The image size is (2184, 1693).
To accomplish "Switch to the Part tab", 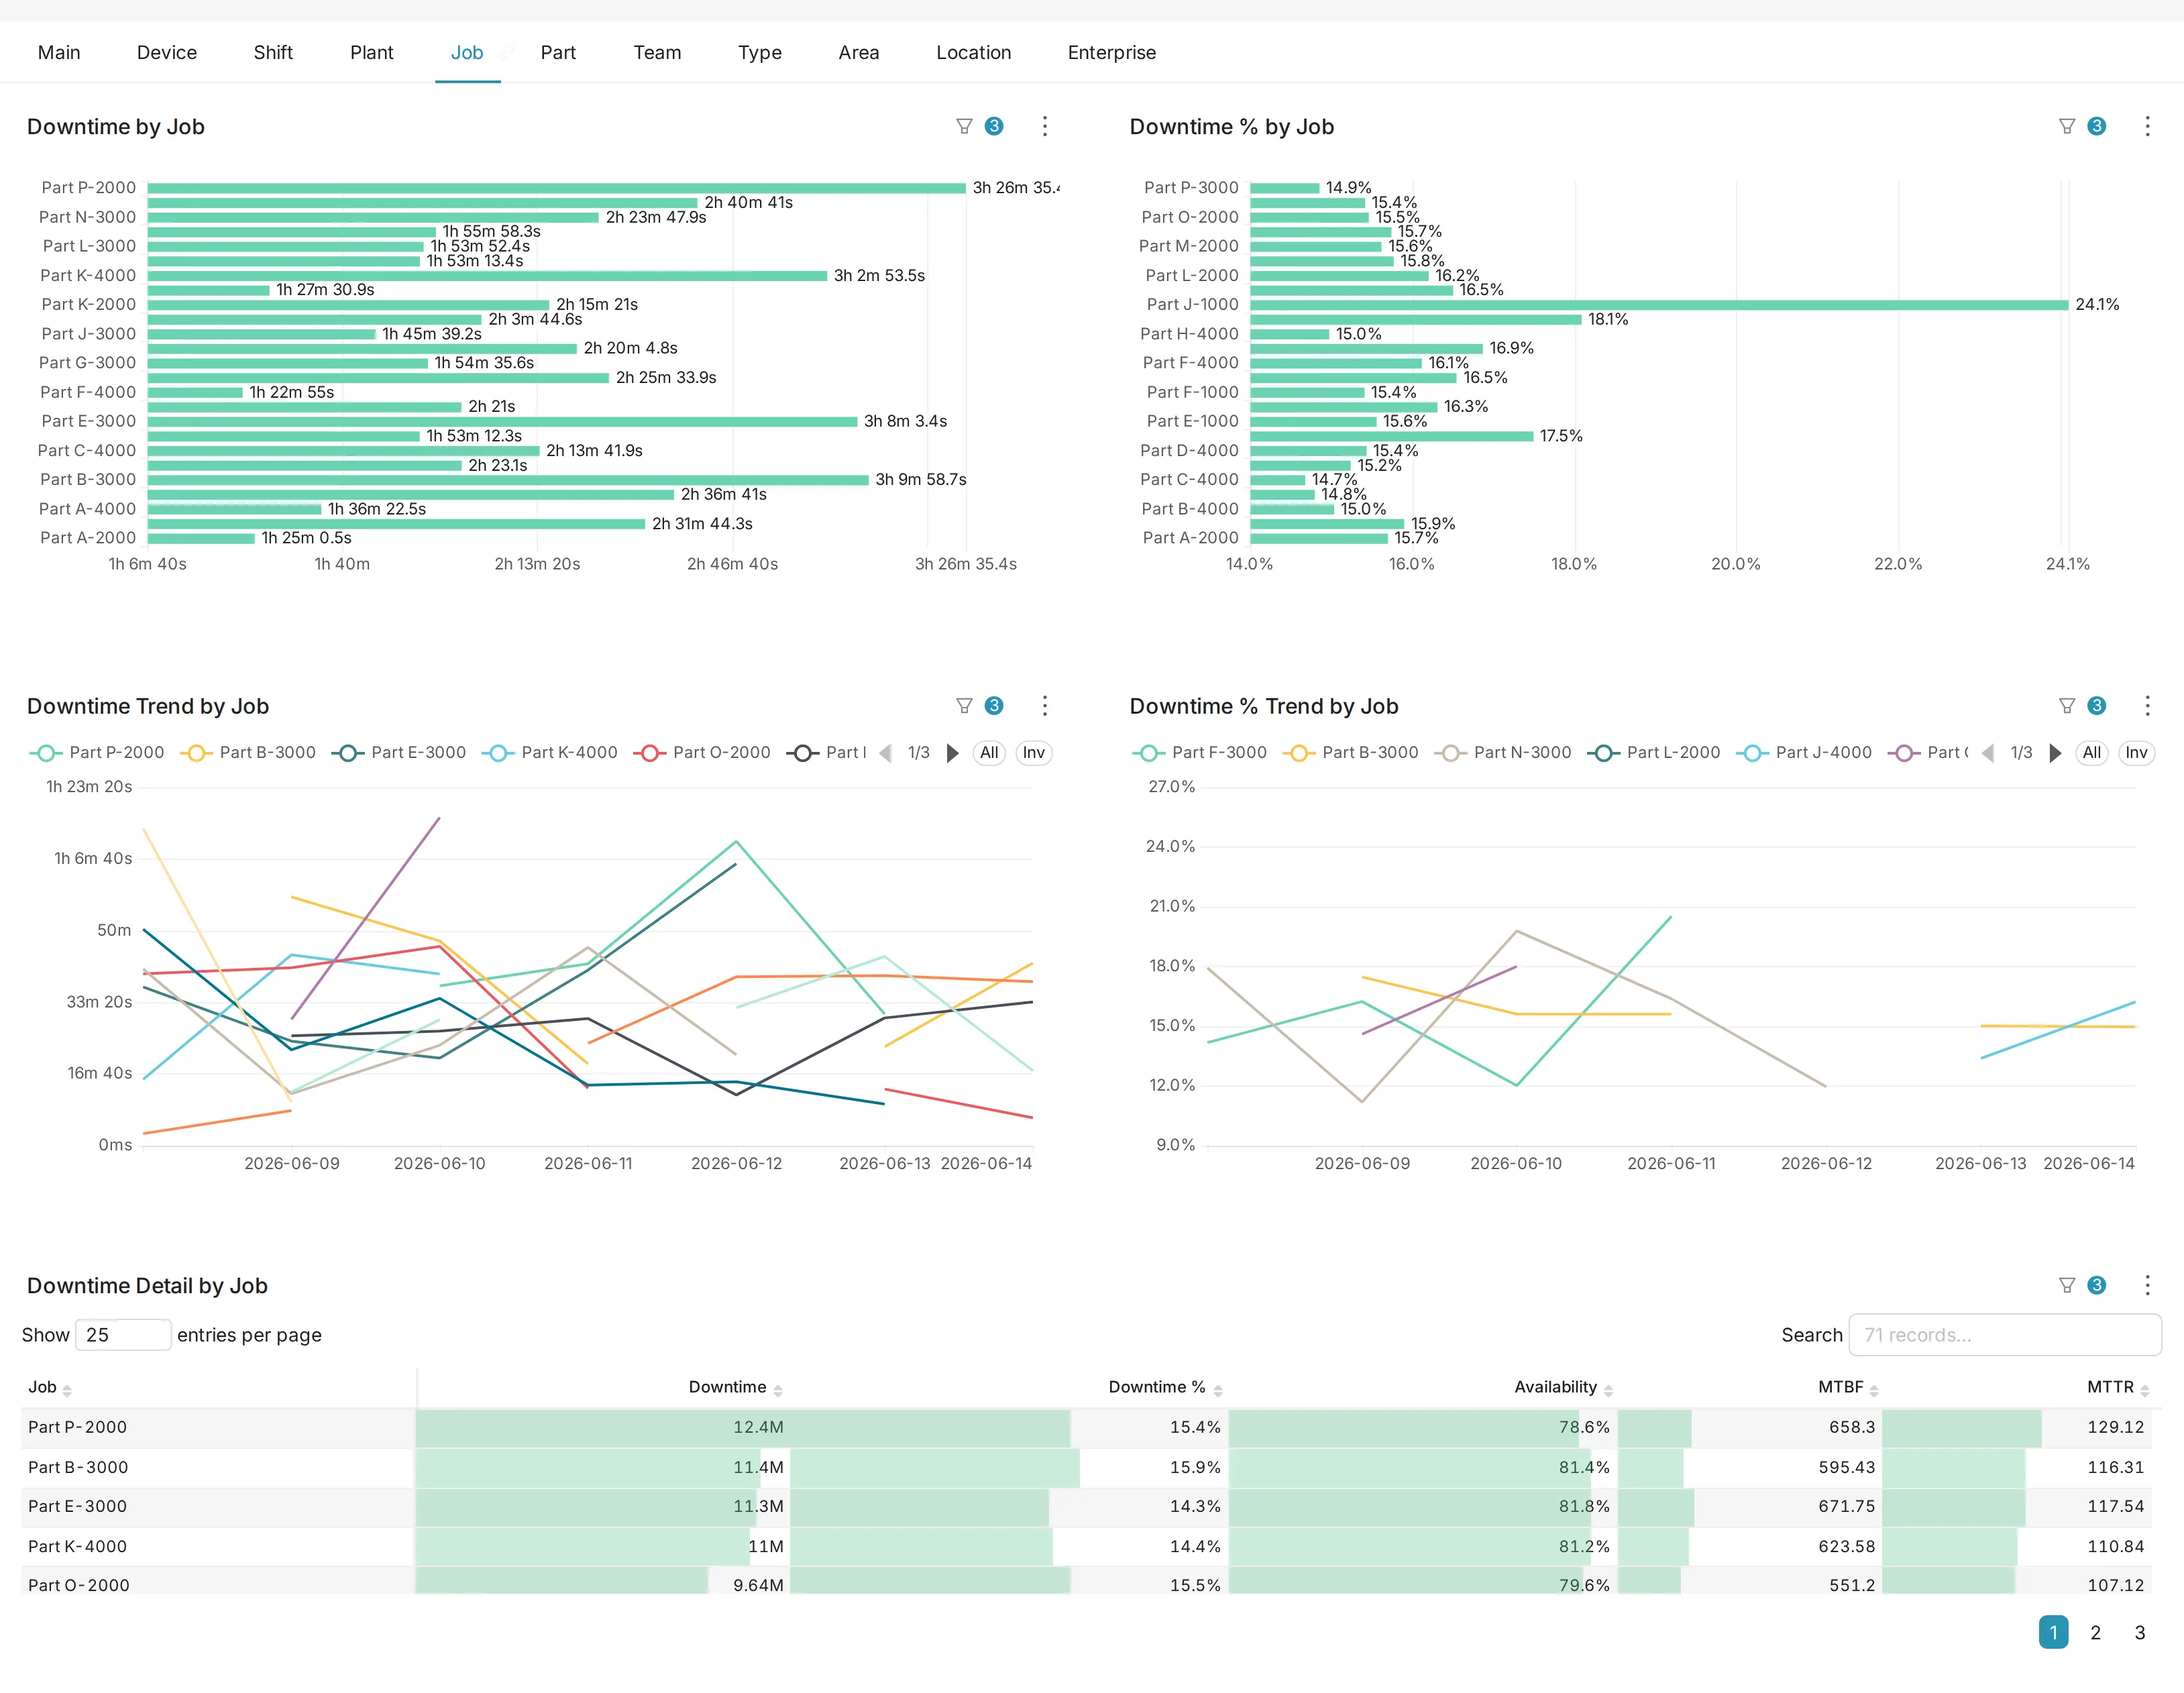I will point(558,52).
